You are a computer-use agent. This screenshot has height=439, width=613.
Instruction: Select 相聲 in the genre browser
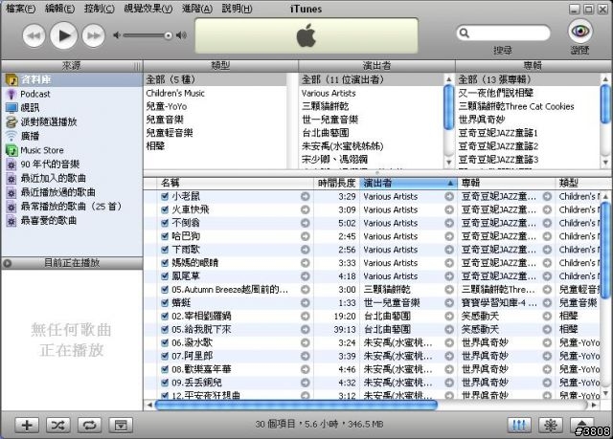216,146
